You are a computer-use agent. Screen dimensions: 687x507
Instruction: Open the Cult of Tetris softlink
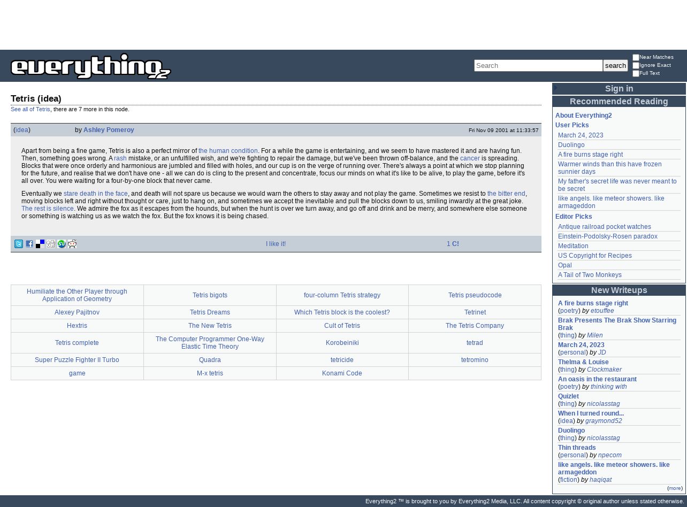click(x=342, y=326)
